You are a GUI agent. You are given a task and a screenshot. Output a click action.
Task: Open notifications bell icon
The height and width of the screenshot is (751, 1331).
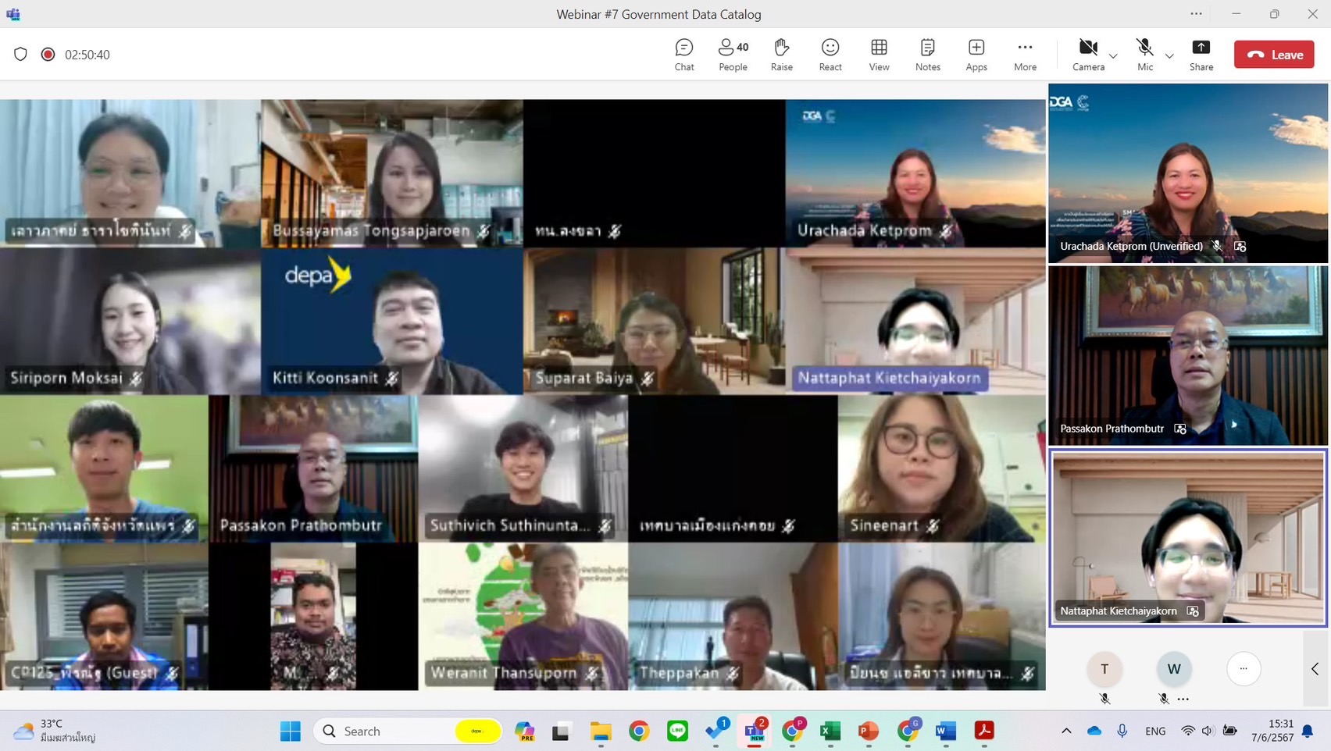tap(1308, 731)
